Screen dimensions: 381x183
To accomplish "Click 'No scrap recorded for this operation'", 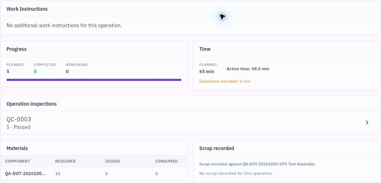I will pos(236,173).
